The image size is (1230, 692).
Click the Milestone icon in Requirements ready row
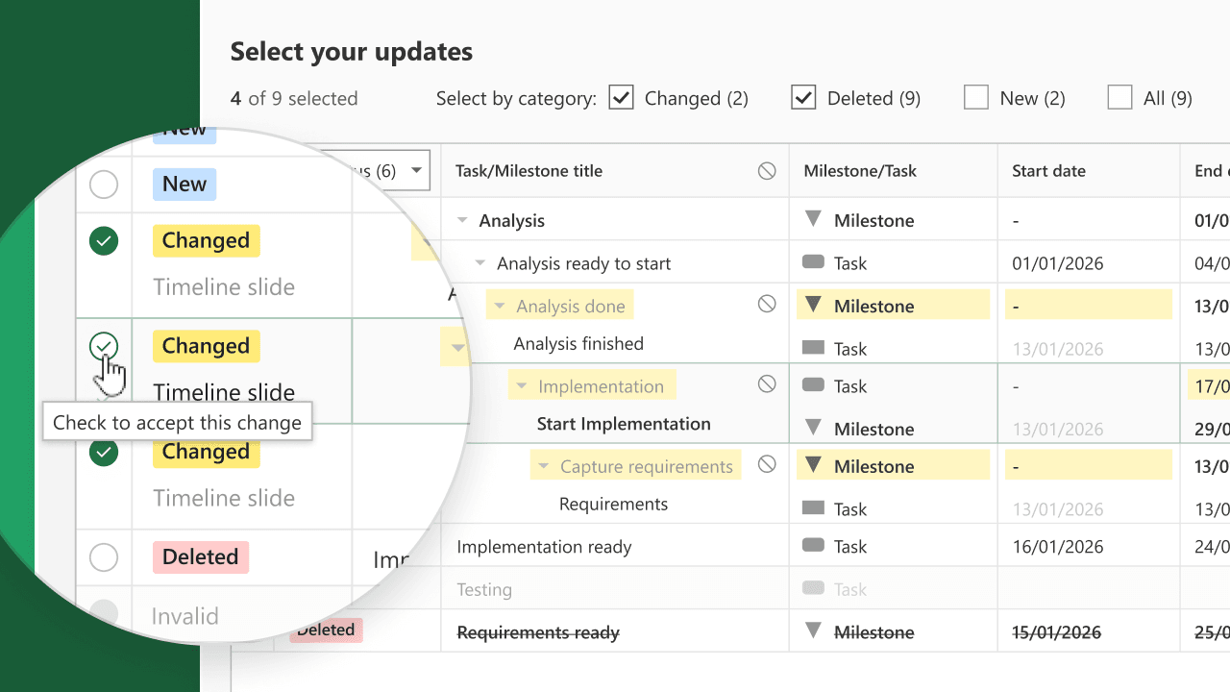click(813, 631)
